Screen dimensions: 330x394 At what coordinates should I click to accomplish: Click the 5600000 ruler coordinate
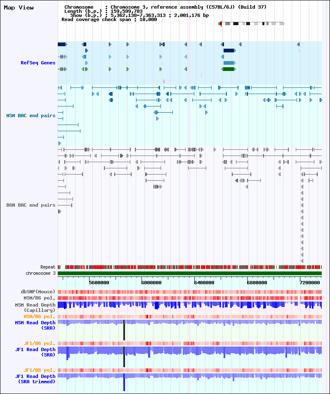click(99, 283)
